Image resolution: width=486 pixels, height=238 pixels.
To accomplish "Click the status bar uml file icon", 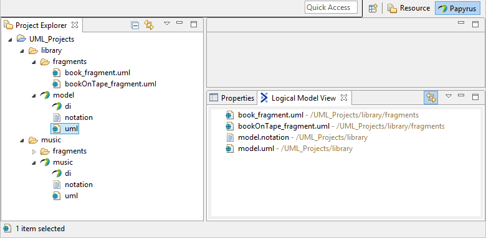I will point(6,229).
